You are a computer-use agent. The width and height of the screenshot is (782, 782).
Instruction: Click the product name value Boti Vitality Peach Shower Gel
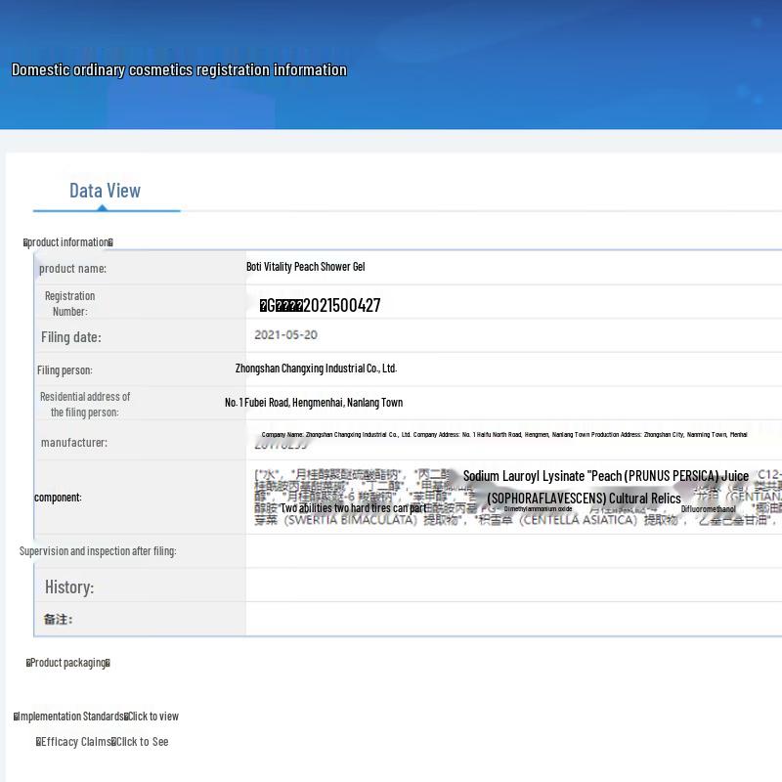coord(305,267)
